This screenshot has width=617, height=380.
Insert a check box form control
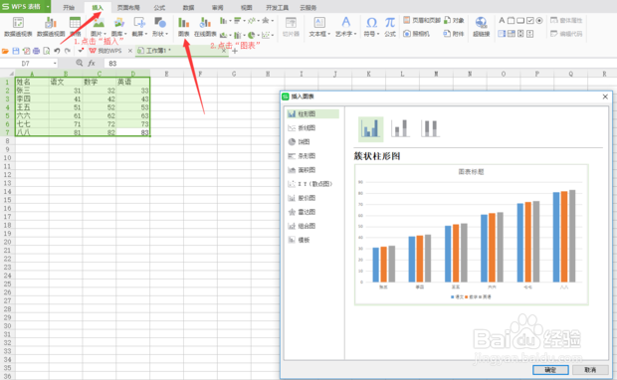click(530, 21)
